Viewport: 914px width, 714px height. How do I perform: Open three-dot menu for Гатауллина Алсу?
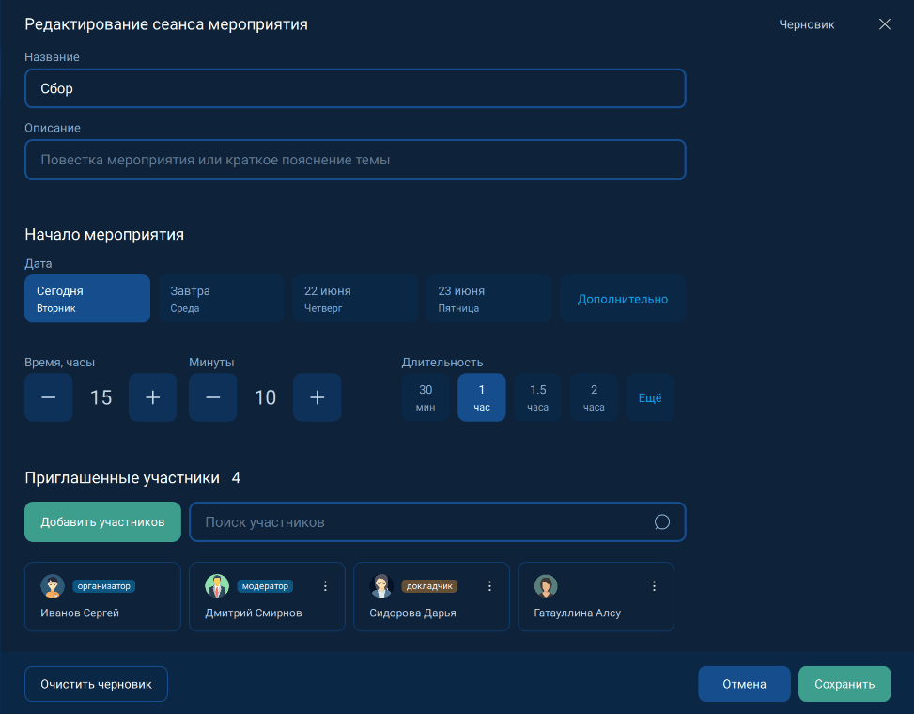[654, 586]
